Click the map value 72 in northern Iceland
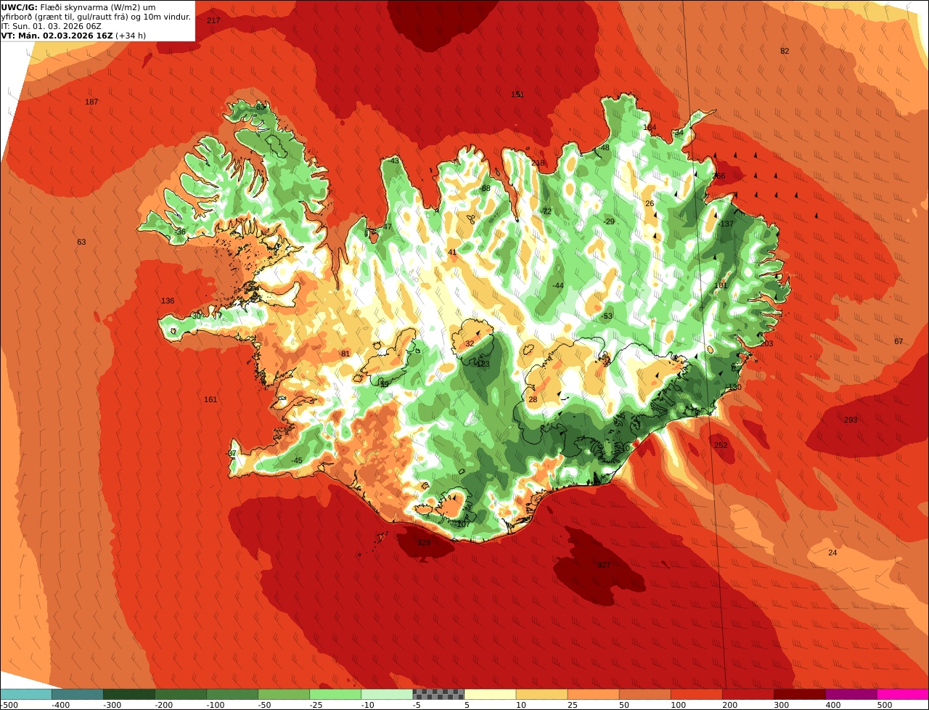This screenshot has width=929, height=710. [547, 211]
